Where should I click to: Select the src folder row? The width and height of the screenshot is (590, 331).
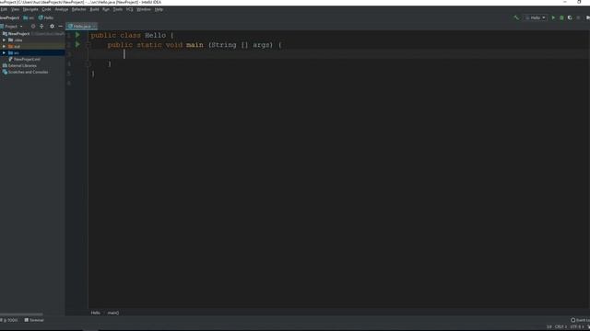coord(32,53)
